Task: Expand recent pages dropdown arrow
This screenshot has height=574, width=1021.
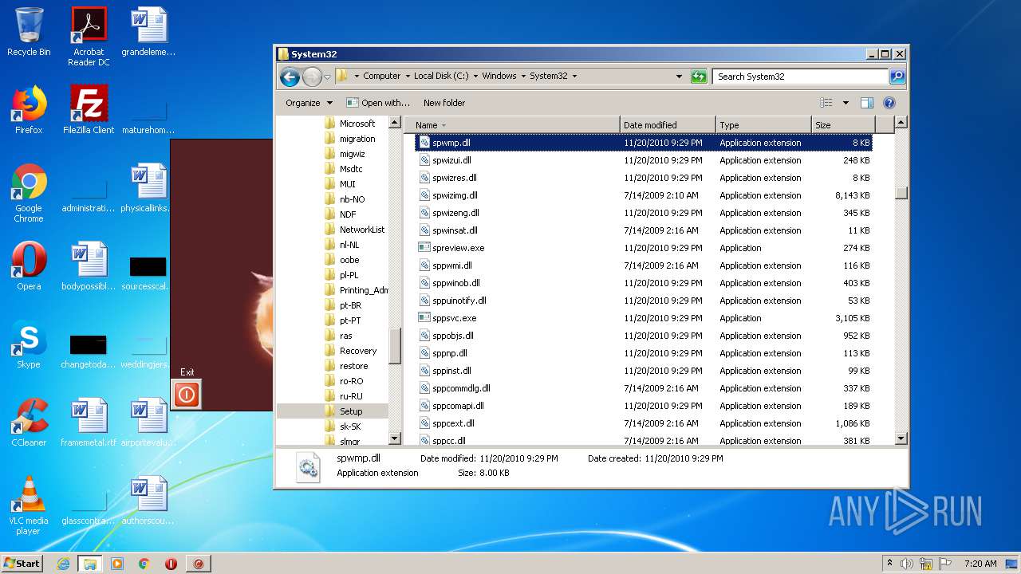Action: 327,77
